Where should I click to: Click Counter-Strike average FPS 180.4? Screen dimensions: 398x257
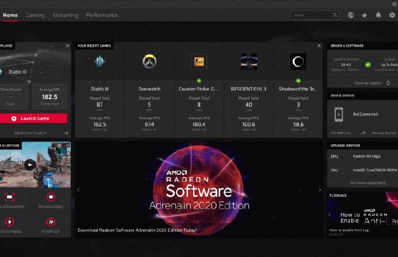199,124
